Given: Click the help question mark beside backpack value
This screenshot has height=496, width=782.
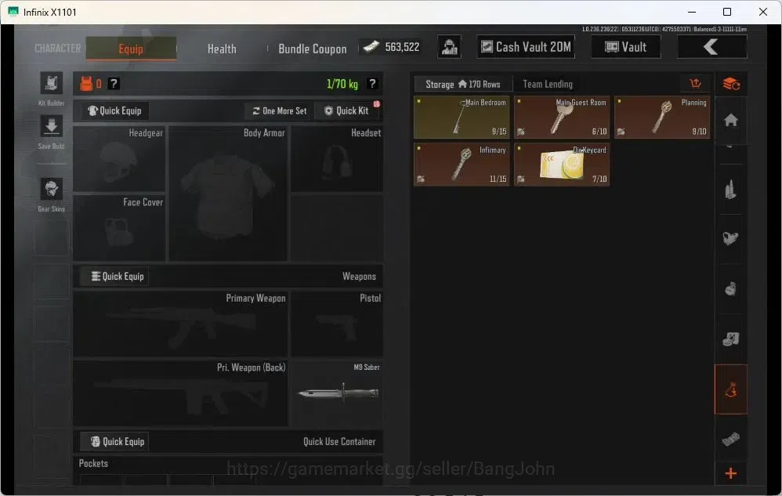Looking at the screenshot, I should coord(114,84).
